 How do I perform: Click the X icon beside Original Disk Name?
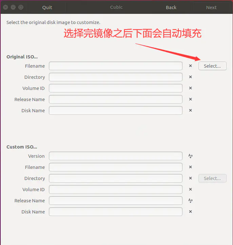pyautogui.click(x=190, y=111)
